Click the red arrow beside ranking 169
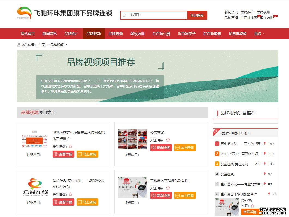 [x=264, y=143]
